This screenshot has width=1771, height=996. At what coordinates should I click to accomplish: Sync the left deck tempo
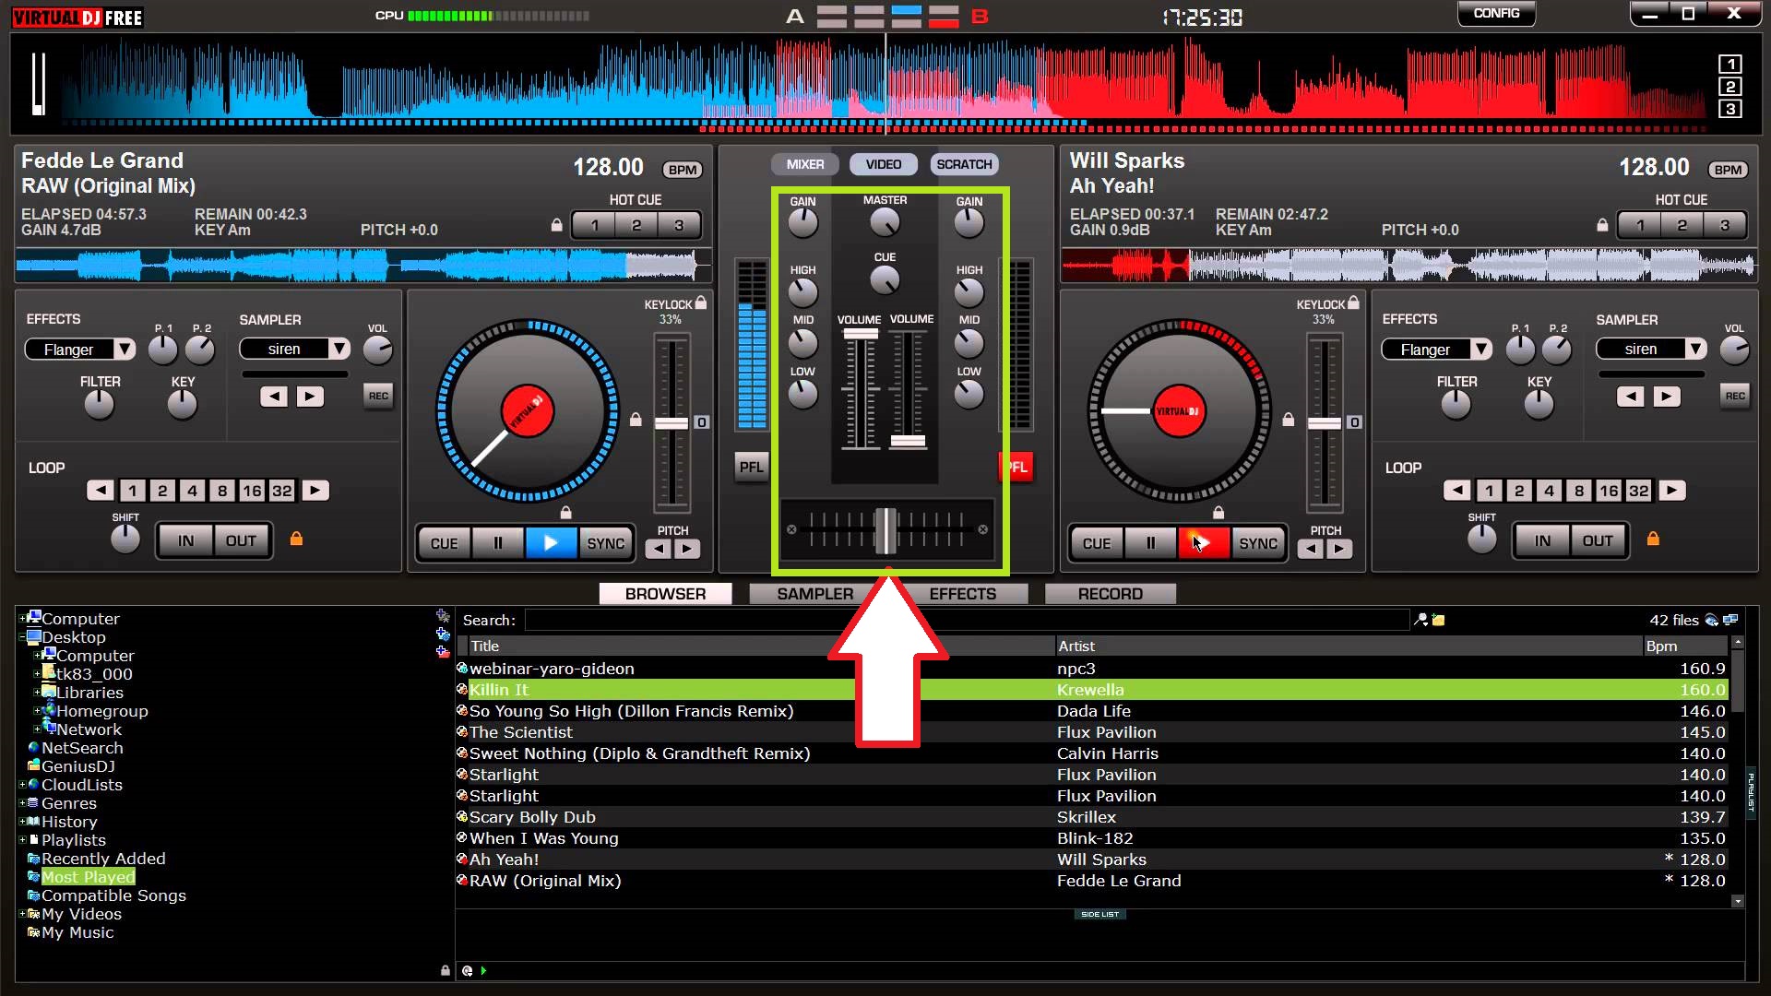tap(605, 543)
